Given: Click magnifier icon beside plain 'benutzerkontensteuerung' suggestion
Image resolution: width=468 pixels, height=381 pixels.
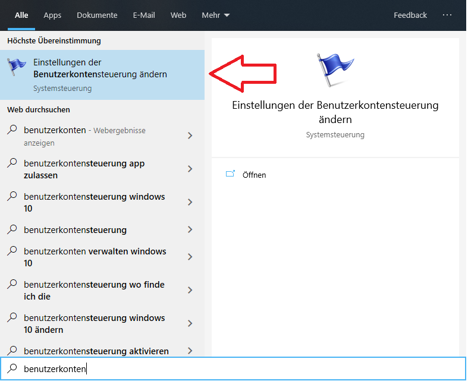Looking at the screenshot, I should click(12, 229).
